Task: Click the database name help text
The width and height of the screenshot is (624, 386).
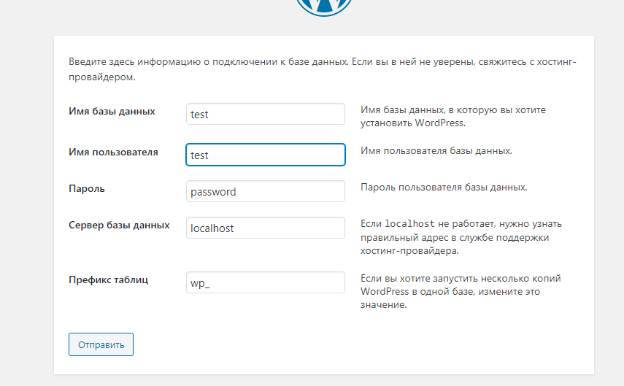Action: (453, 116)
